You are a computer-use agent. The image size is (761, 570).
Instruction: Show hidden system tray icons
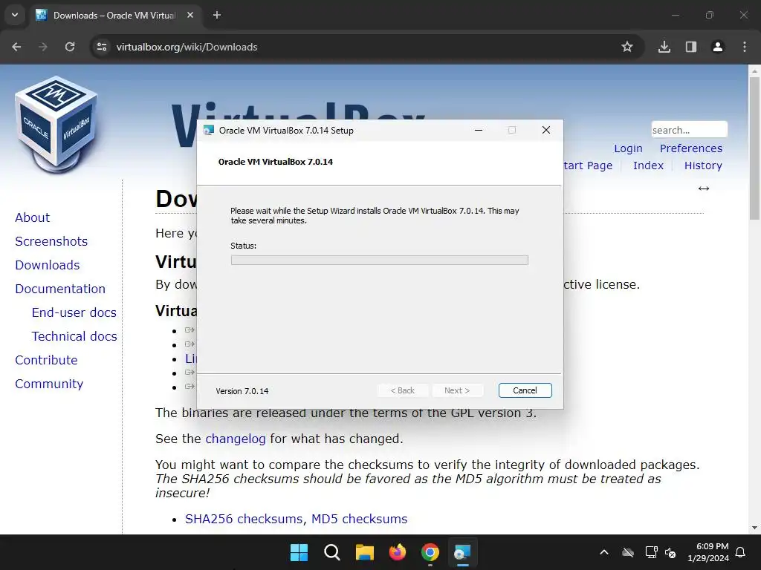[604, 552]
